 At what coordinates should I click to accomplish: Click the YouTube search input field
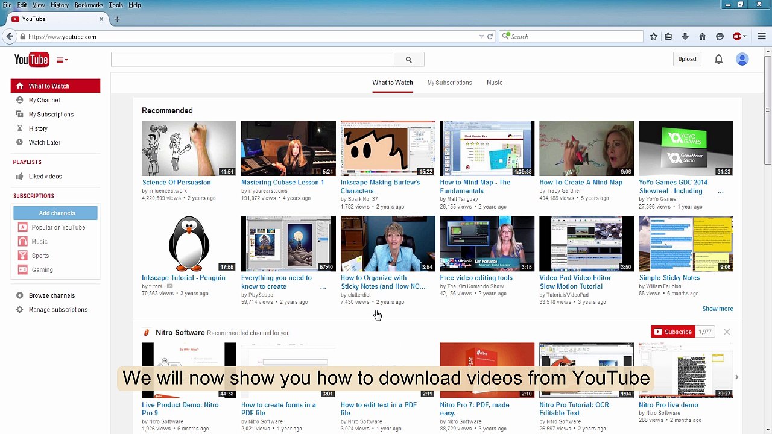252,59
